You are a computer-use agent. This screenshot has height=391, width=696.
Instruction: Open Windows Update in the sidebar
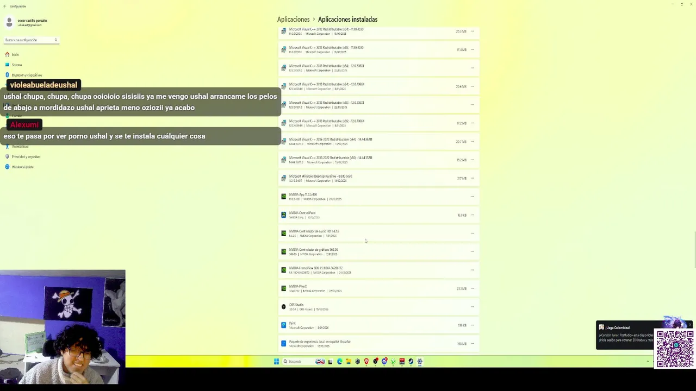click(19, 167)
